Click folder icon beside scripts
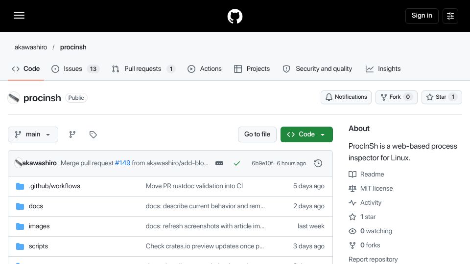This screenshot has width=470, height=264. (x=20, y=246)
